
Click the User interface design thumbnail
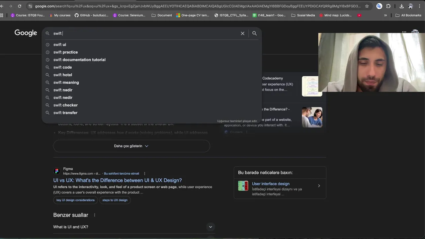(243, 186)
